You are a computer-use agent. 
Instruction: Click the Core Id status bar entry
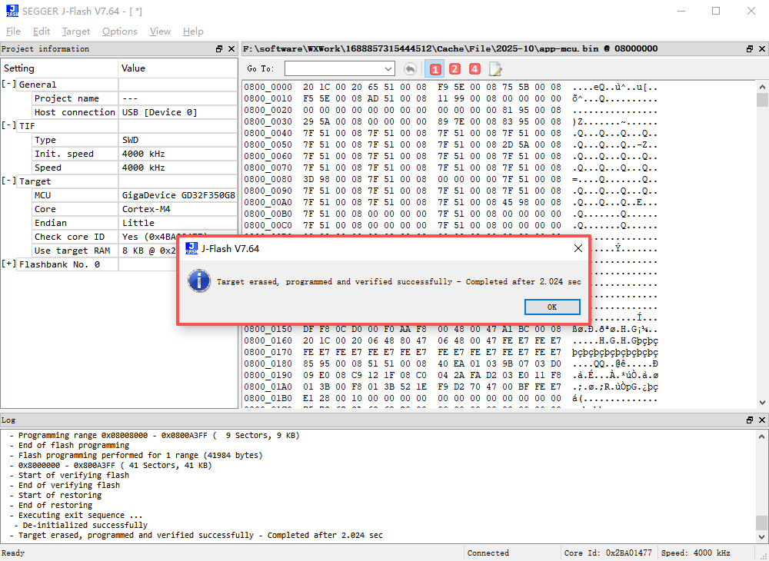coord(608,553)
